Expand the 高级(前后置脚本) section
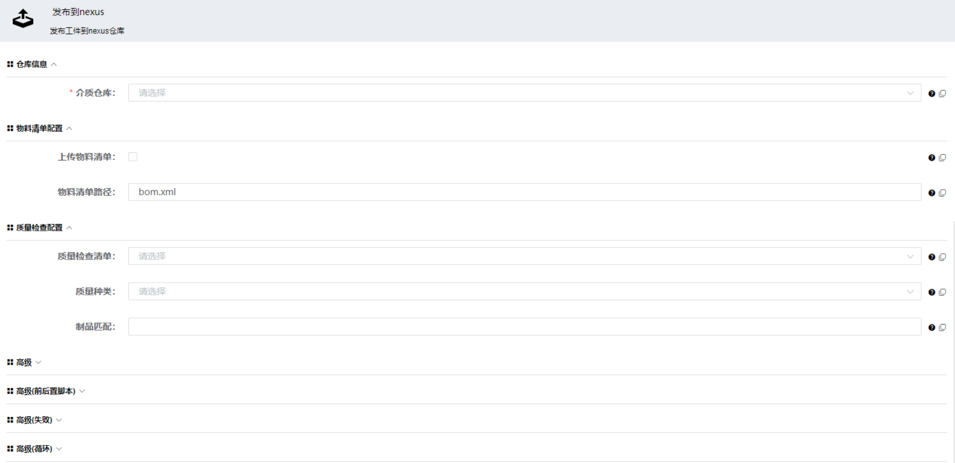This screenshot has height=463, width=955. point(82,391)
